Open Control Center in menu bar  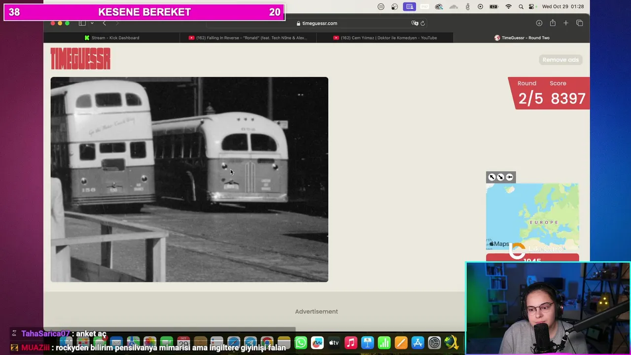[x=532, y=6]
